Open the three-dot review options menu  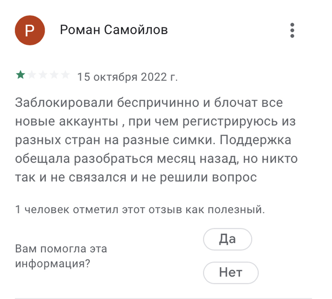[292, 30]
